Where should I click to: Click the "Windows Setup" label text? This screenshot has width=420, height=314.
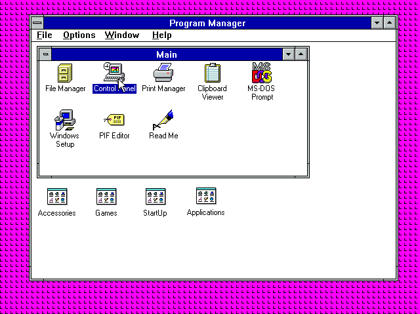(x=64, y=140)
